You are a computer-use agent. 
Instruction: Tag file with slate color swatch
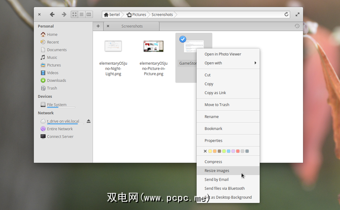tap(247, 151)
